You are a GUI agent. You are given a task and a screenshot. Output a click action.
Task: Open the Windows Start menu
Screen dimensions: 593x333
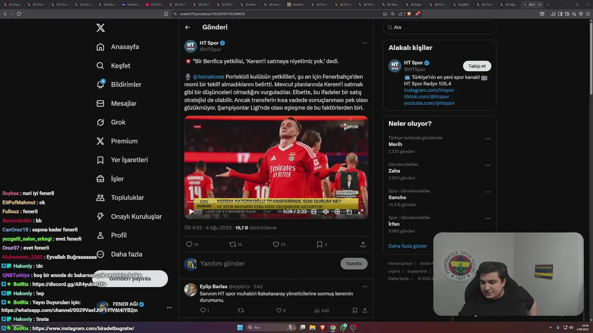pos(240,327)
